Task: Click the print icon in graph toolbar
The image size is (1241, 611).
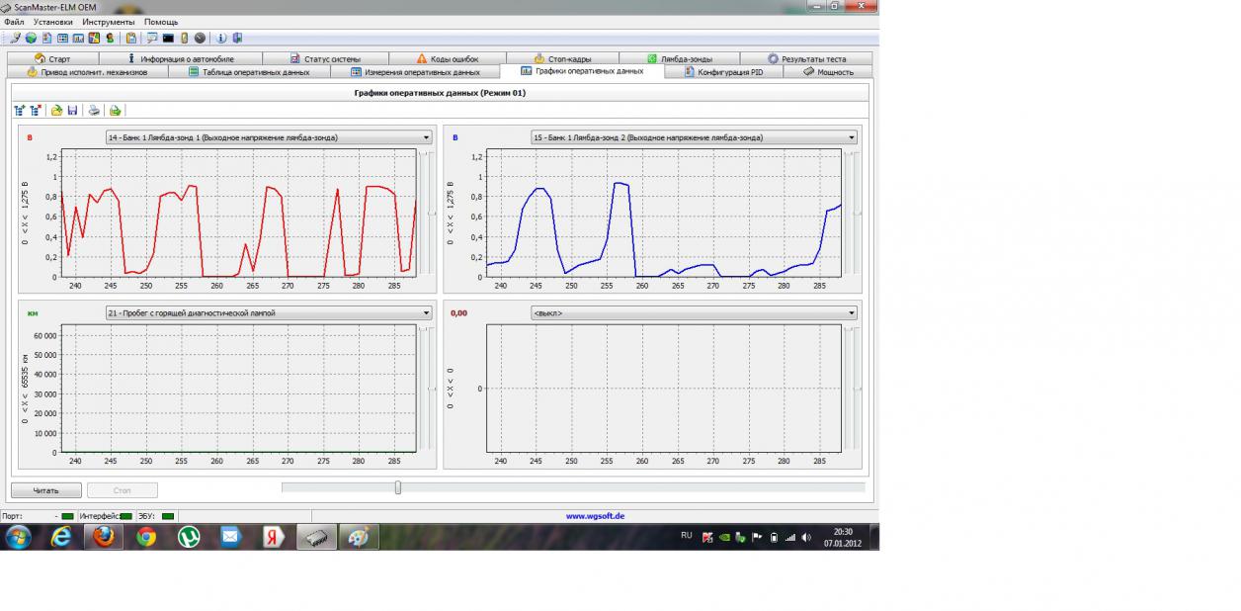Action: (94, 111)
